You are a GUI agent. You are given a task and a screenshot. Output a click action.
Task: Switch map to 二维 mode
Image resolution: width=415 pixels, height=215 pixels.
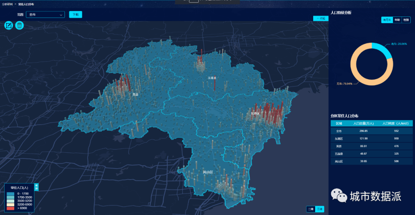tap(311, 209)
